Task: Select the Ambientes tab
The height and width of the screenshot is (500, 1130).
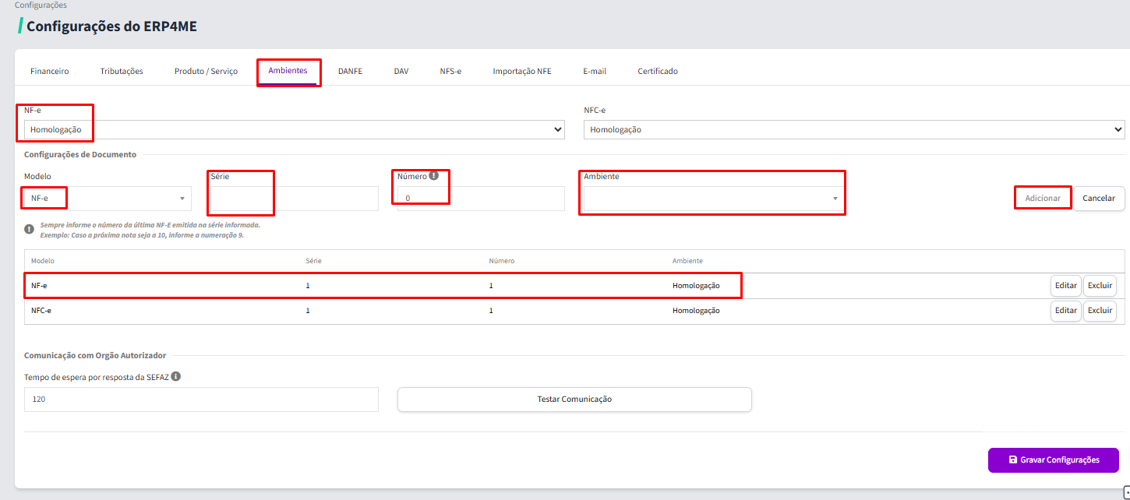Action: pyautogui.click(x=288, y=71)
